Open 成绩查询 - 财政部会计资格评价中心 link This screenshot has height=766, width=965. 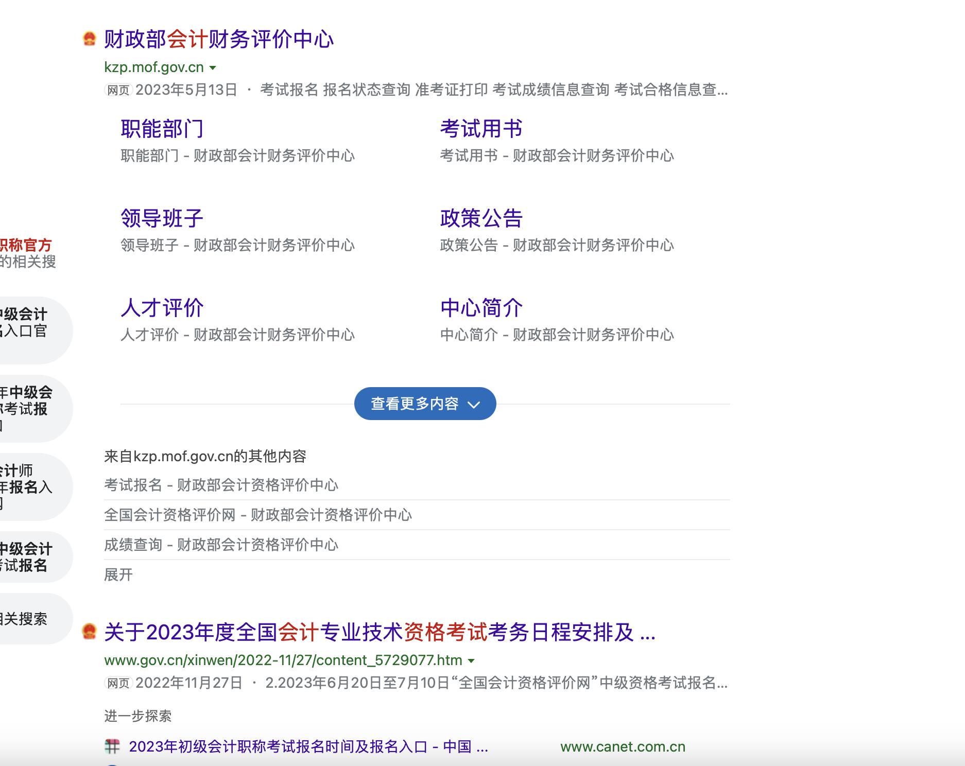(x=221, y=545)
